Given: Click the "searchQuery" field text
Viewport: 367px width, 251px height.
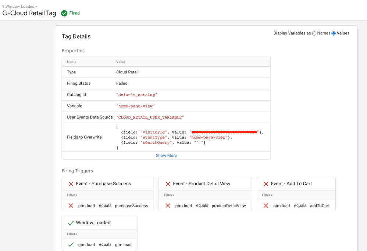Looking at the screenshot, I should click(156, 142).
